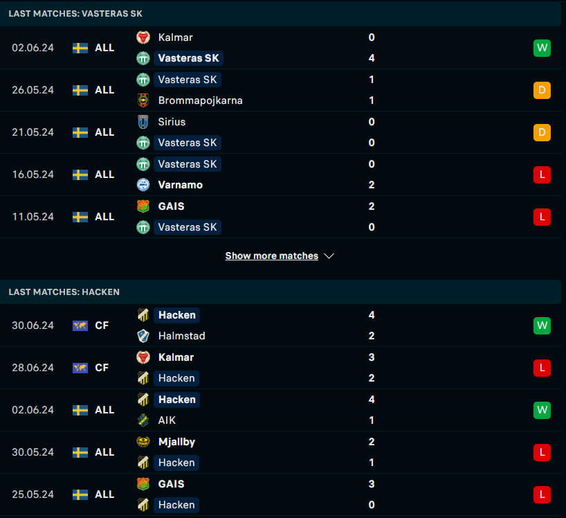Click GAIS crest in the 25.05.24 match

pos(143,484)
